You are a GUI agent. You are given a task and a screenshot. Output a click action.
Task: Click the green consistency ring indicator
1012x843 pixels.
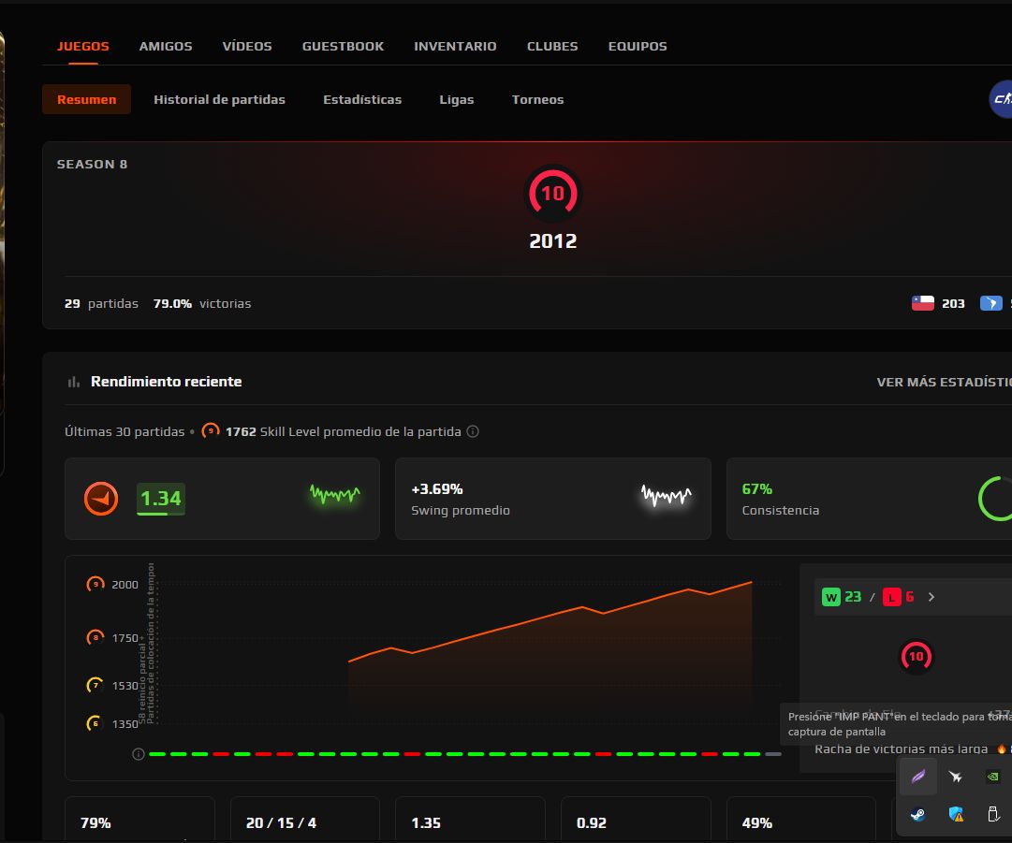995,499
